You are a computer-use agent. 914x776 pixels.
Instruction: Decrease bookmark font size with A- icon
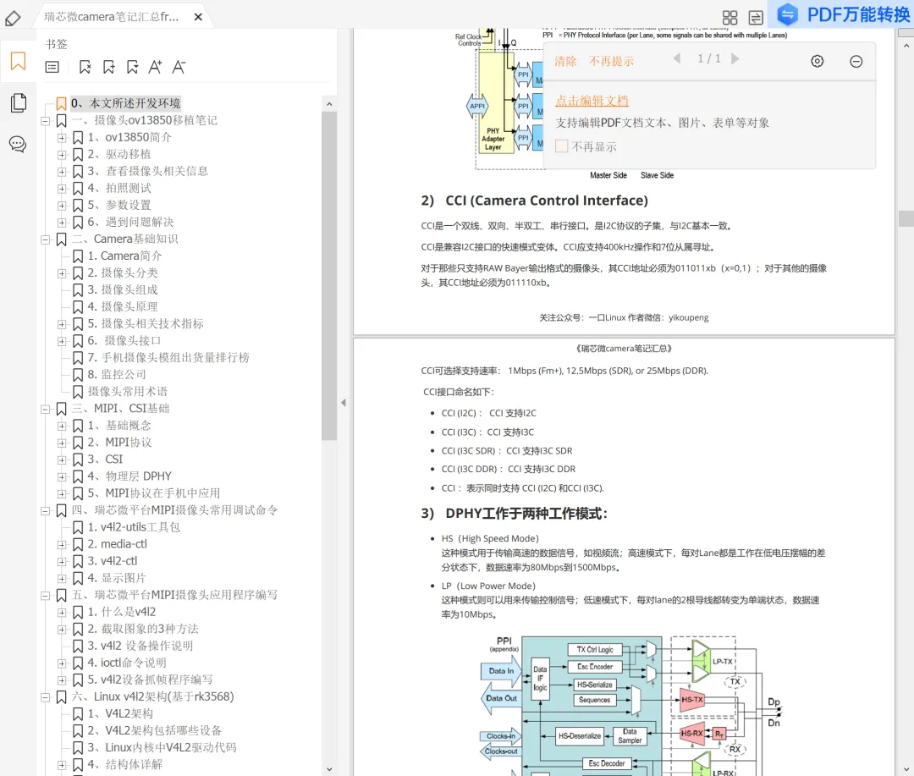(x=179, y=67)
